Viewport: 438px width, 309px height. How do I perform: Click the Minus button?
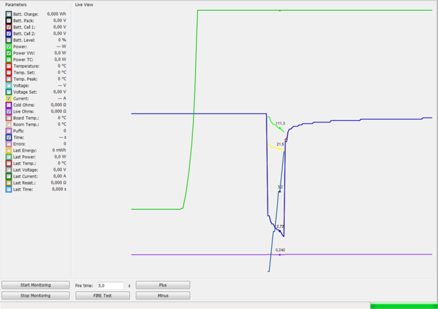pyautogui.click(x=163, y=296)
